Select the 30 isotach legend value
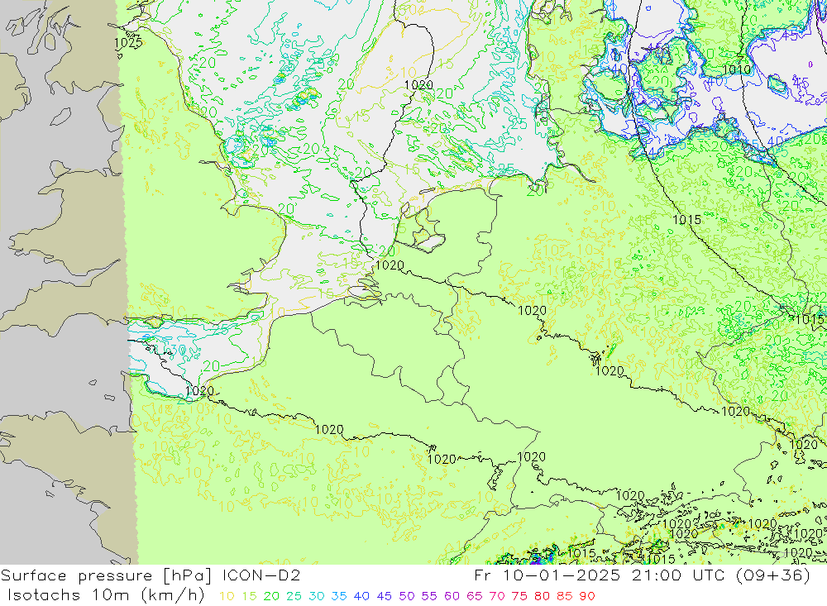The width and height of the screenshot is (827, 606). coord(317,596)
